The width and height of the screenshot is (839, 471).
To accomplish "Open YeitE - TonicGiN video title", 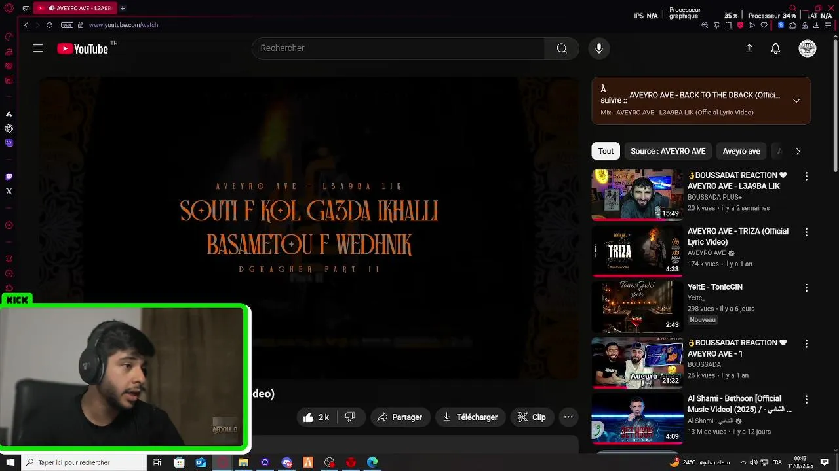I will click(715, 287).
